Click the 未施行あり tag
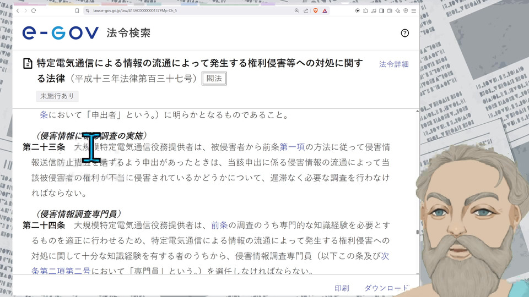 tap(57, 96)
